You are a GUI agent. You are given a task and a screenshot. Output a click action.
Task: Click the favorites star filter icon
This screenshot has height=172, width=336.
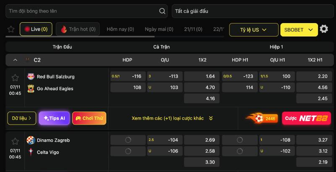click(11, 29)
